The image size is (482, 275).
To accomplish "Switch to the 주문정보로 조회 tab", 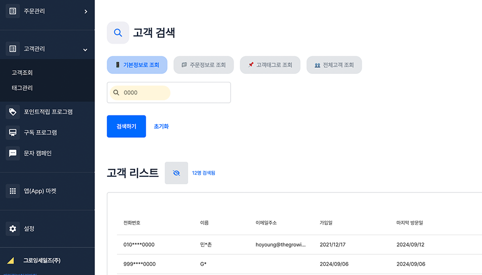I will tap(203, 65).
